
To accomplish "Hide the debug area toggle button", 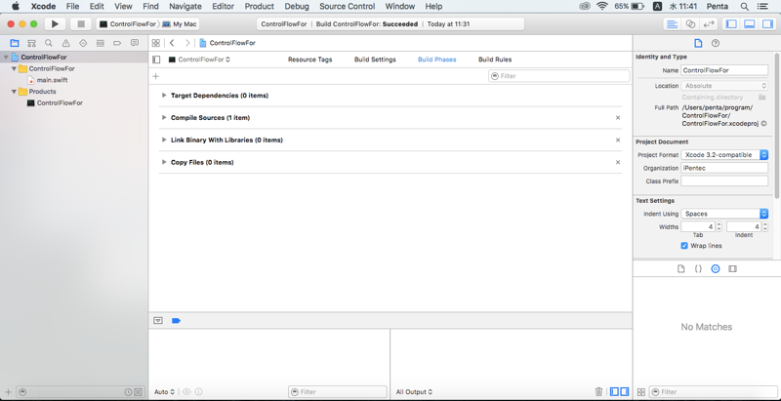I will tap(158, 321).
